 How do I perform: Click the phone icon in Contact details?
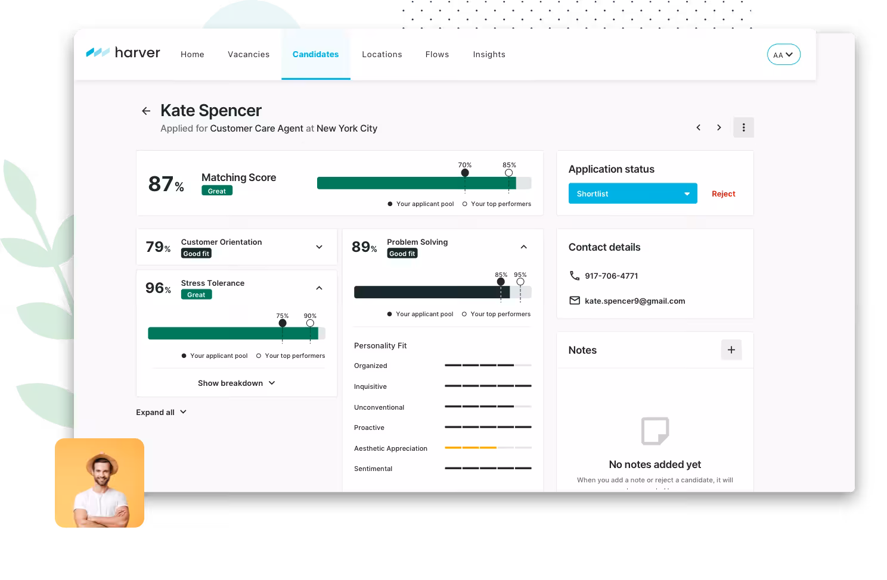(574, 276)
